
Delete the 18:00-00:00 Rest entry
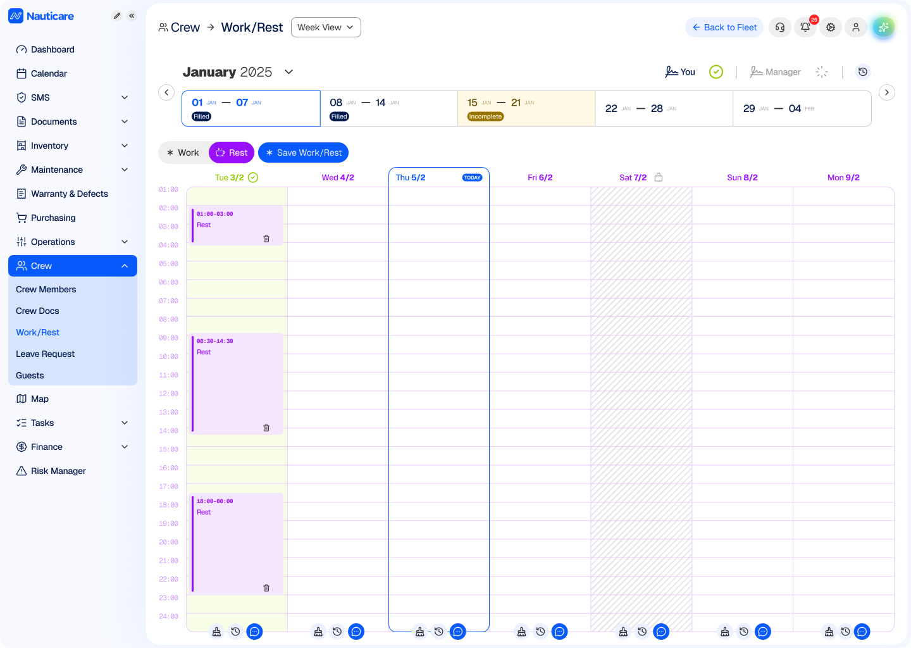tap(266, 588)
